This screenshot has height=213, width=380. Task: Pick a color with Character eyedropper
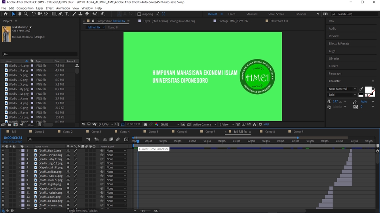361,89
